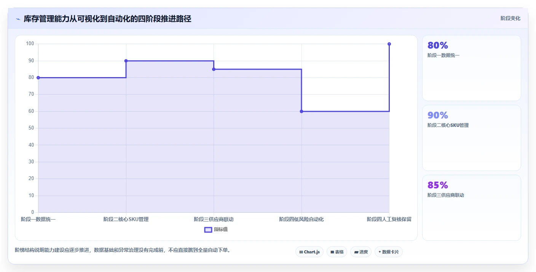Click the y-axis value 100
Image resolution: width=536 pixels, height=272 pixels.
pos(30,44)
